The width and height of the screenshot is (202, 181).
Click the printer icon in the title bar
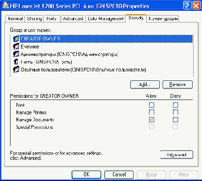6,5
